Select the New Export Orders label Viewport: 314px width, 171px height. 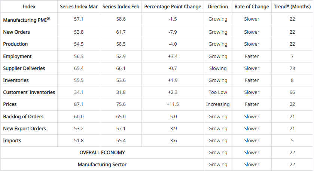point(24,129)
